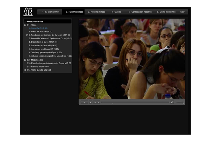This screenshot has width=211, height=141.
Task: Click the Curso MIR logo
Action: click(x=28, y=12)
